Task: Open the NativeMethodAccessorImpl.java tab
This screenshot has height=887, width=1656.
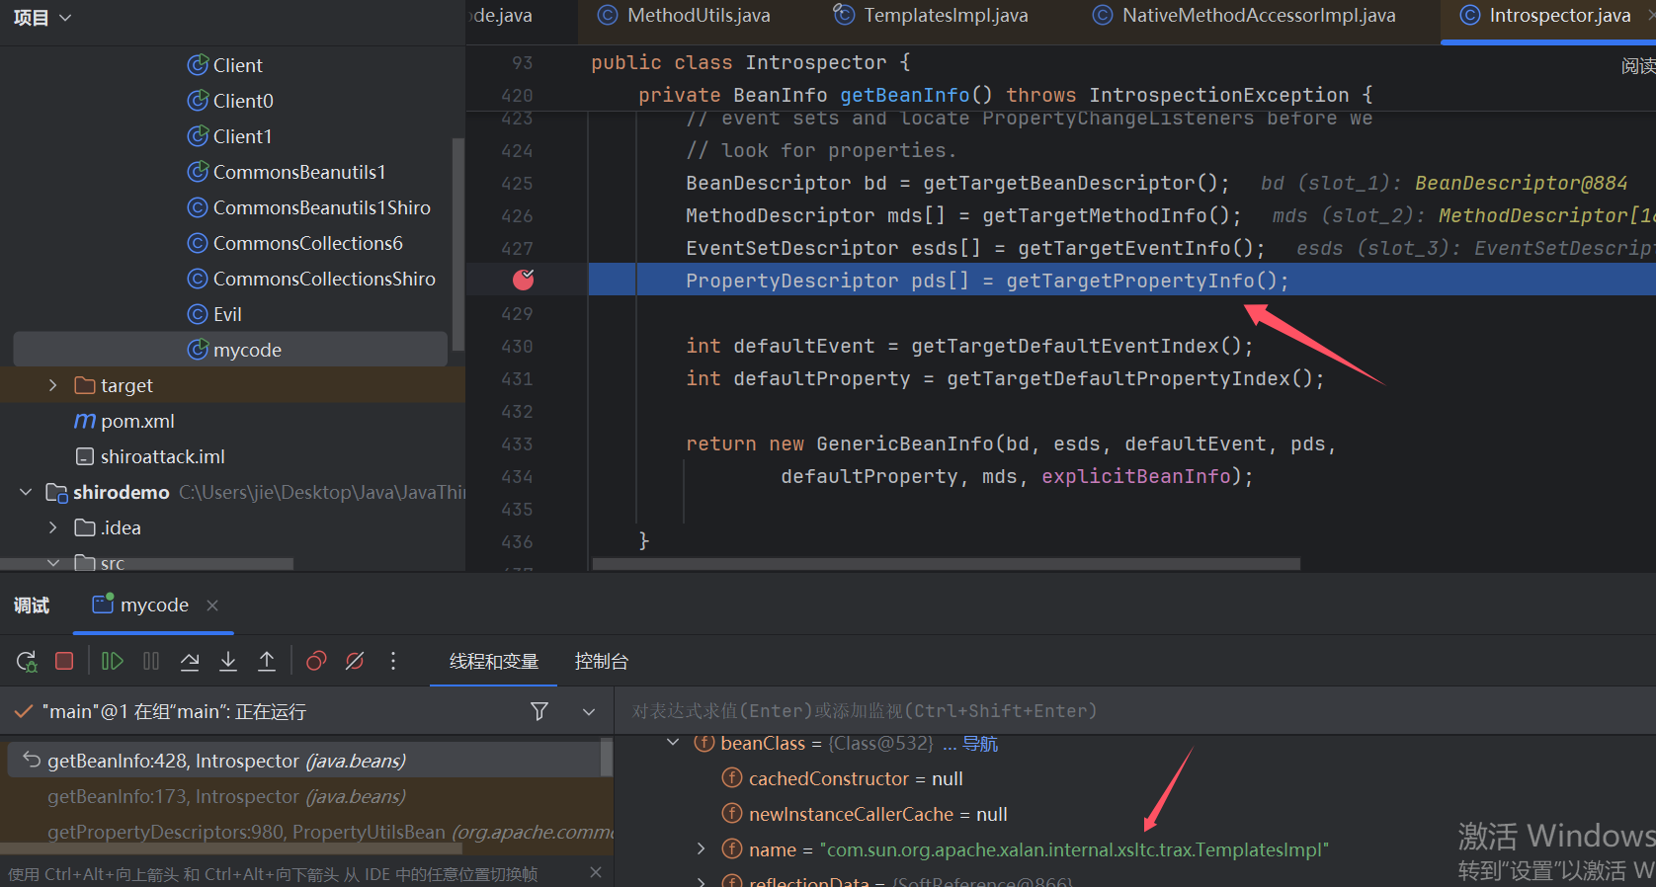Action: [1245, 15]
